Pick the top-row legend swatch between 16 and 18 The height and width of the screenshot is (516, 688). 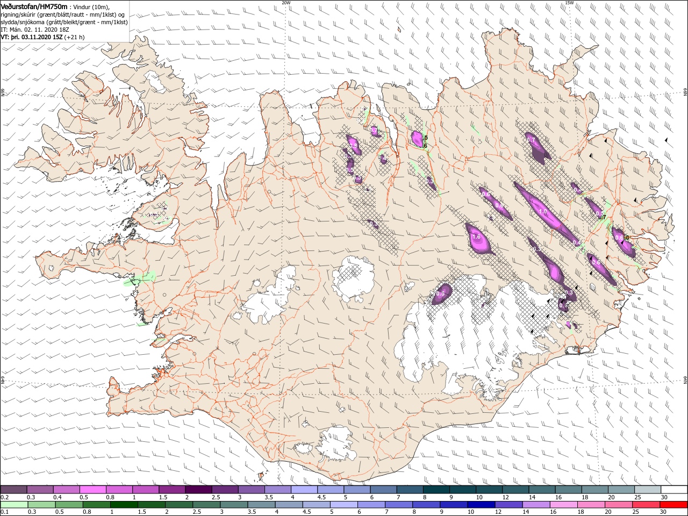click(x=568, y=490)
